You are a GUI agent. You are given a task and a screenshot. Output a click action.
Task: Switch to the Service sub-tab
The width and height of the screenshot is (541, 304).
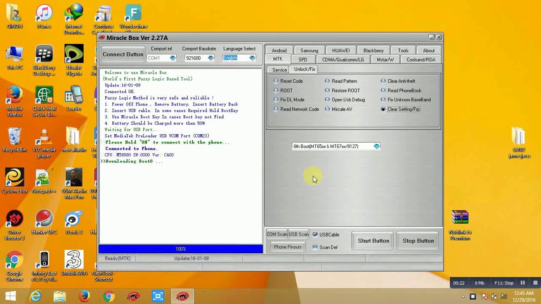pos(279,70)
